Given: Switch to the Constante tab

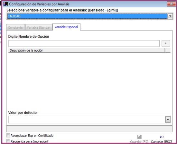Looking at the screenshot, I should click(15, 27).
